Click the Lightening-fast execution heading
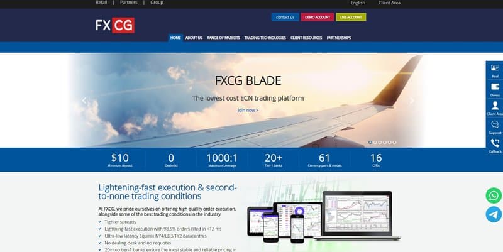Image resolution: width=503 pixels, height=252 pixels. 167,192
